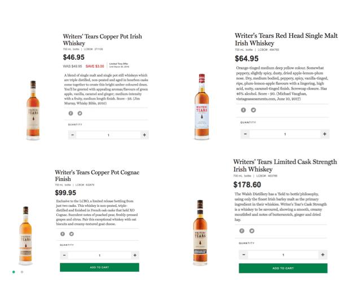Increase quantity of Red Head Single Malt
Image resolution: width=364 pixels, height=287 pixels.
coord(324,134)
